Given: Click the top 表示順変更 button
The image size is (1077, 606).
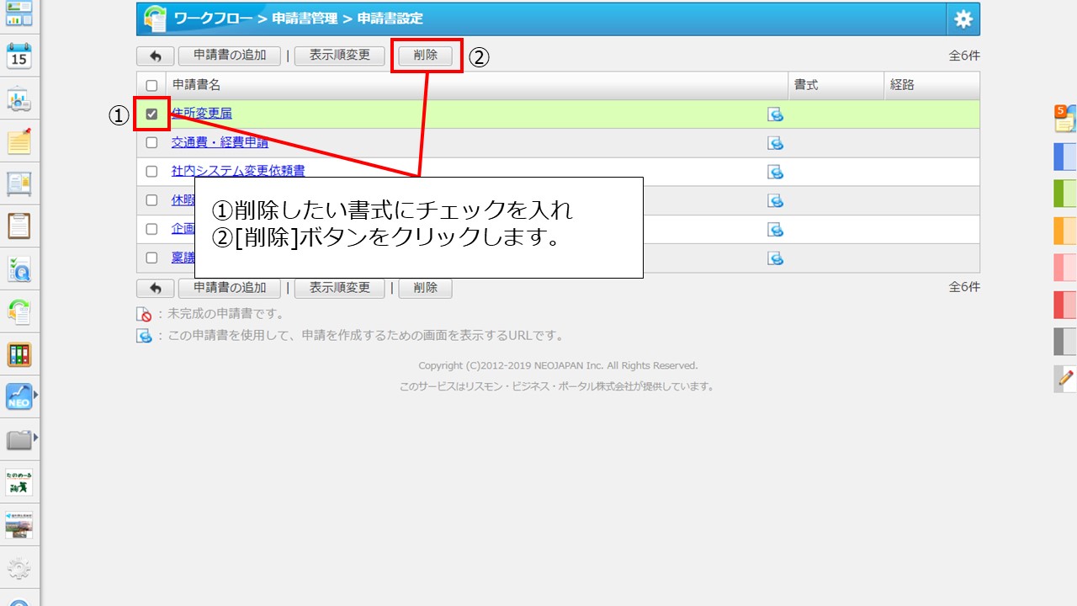Looking at the screenshot, I should click(339, 56).
